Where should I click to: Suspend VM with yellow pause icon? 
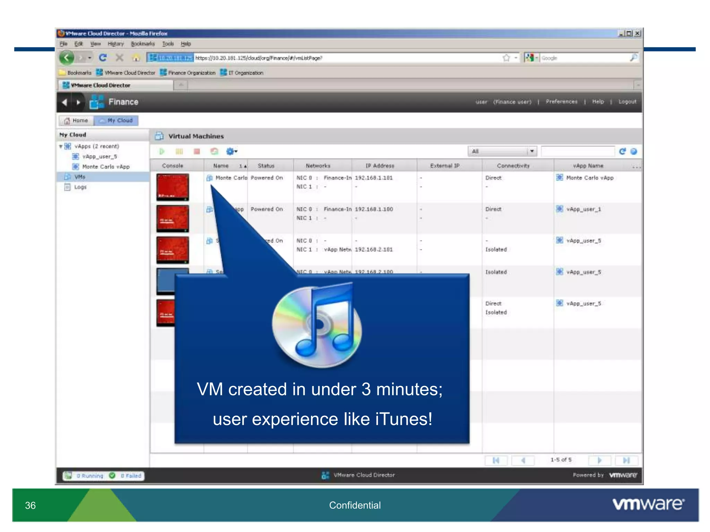(x=179, y=151)
